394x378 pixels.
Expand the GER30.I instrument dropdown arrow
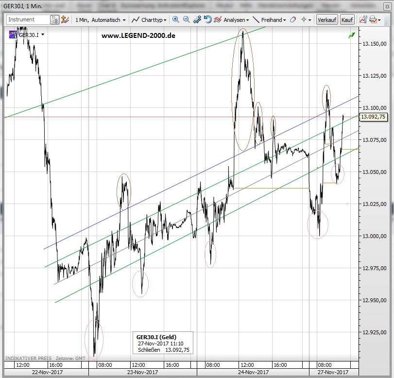[43, 34]
